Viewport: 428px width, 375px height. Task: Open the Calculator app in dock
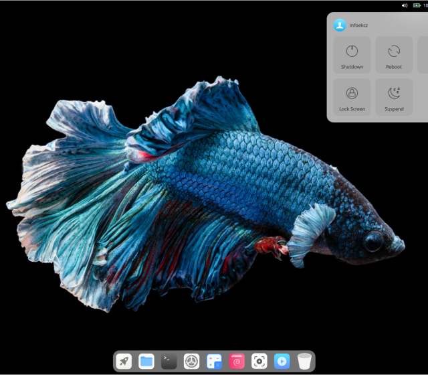pyautogui.click(x=214, y=362)
